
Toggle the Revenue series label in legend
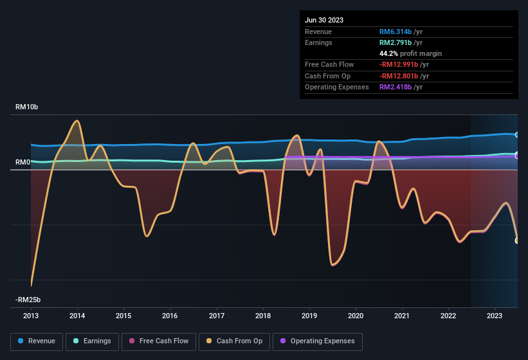(x=42, y=341)
